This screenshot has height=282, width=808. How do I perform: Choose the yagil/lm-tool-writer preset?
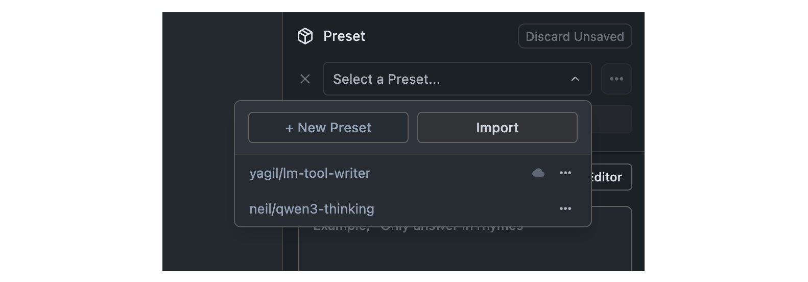pos(310,173)
